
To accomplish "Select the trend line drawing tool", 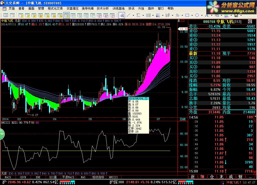I will [x=129, y=15].
